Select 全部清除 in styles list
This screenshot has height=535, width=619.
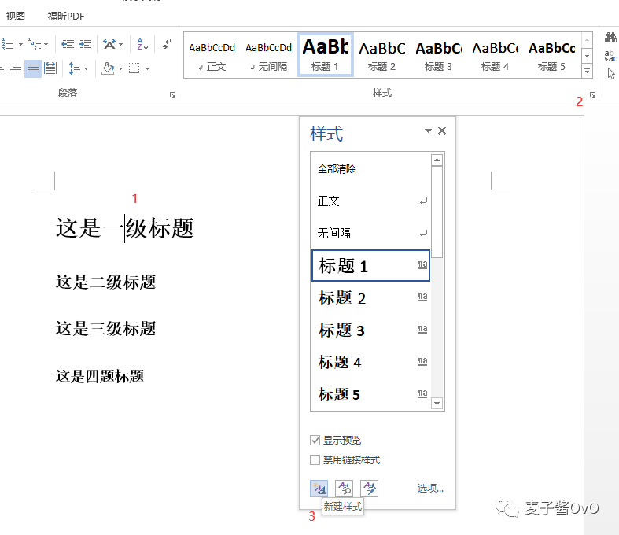pyautogui.click(x=370, y=169)
